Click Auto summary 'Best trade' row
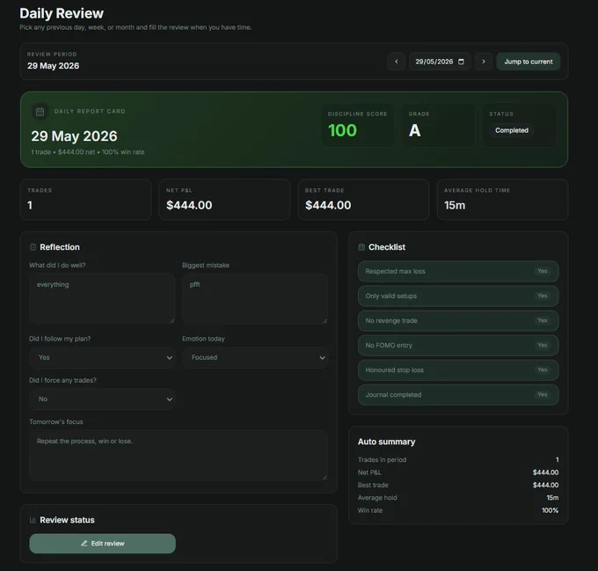The height and width of the screenshot is (571, 598). [458, 485]
